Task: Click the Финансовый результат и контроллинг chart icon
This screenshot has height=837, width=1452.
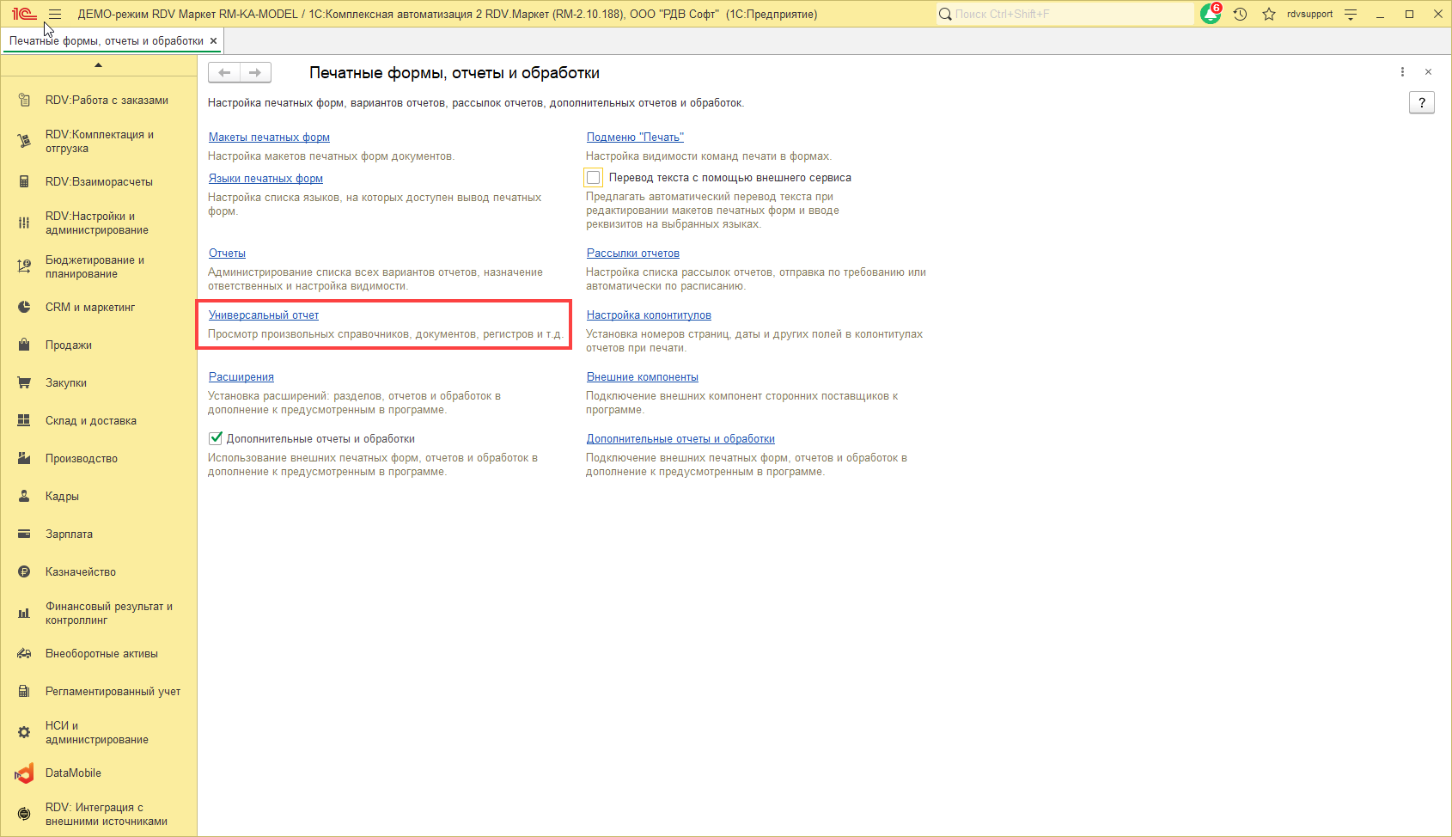Action: [24, 614]
